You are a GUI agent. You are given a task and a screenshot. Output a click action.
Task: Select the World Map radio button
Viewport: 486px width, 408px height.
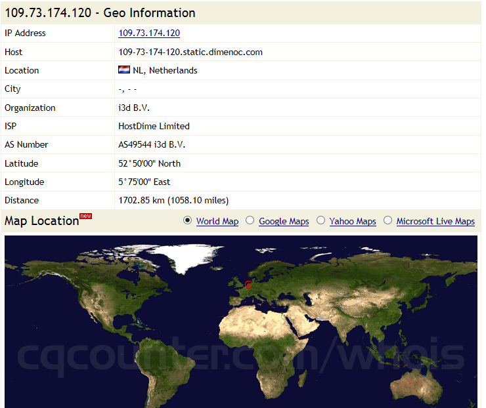188,220
